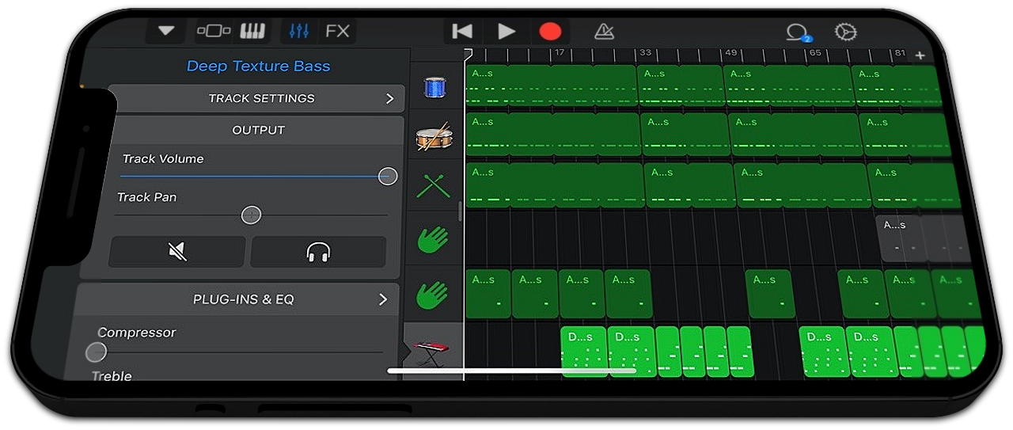Select the gray muted region
Image resolution: width=1013 pixels, height=430 pixels.
pos(924,238)
